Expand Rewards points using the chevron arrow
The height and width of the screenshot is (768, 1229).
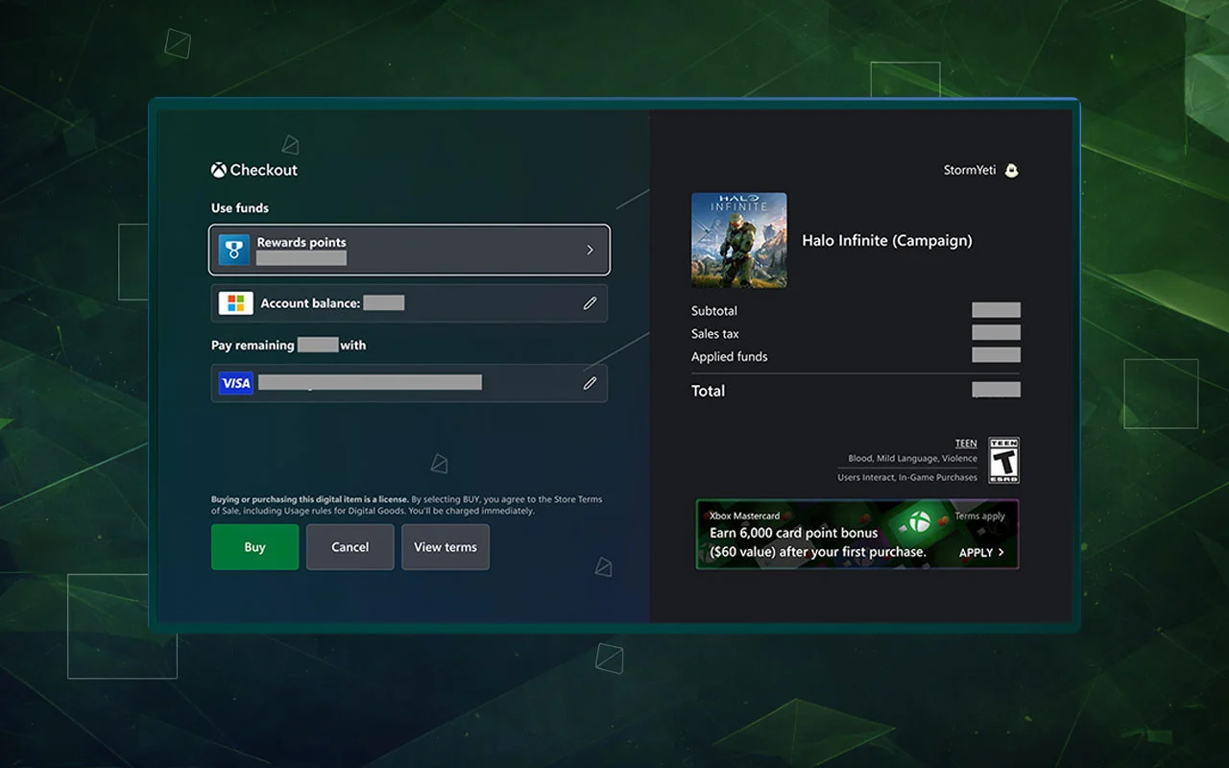pos(590,250)
